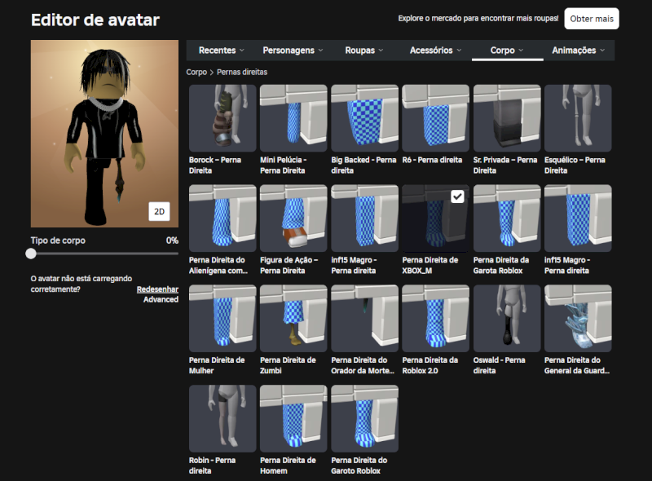Click the Redesenhar link
The image size is (652, 481).
pyautogui.click(x=157, y=289)
